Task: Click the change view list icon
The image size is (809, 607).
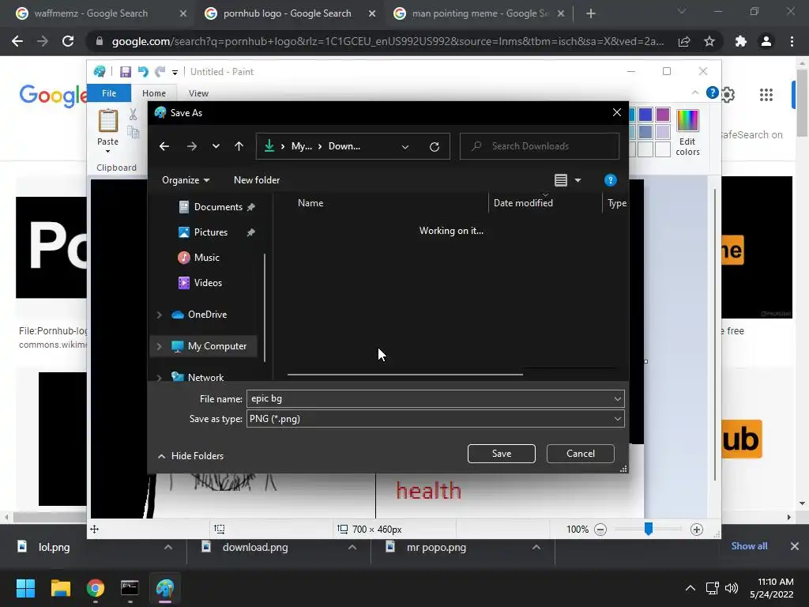Action: click(x=561, y=180)
